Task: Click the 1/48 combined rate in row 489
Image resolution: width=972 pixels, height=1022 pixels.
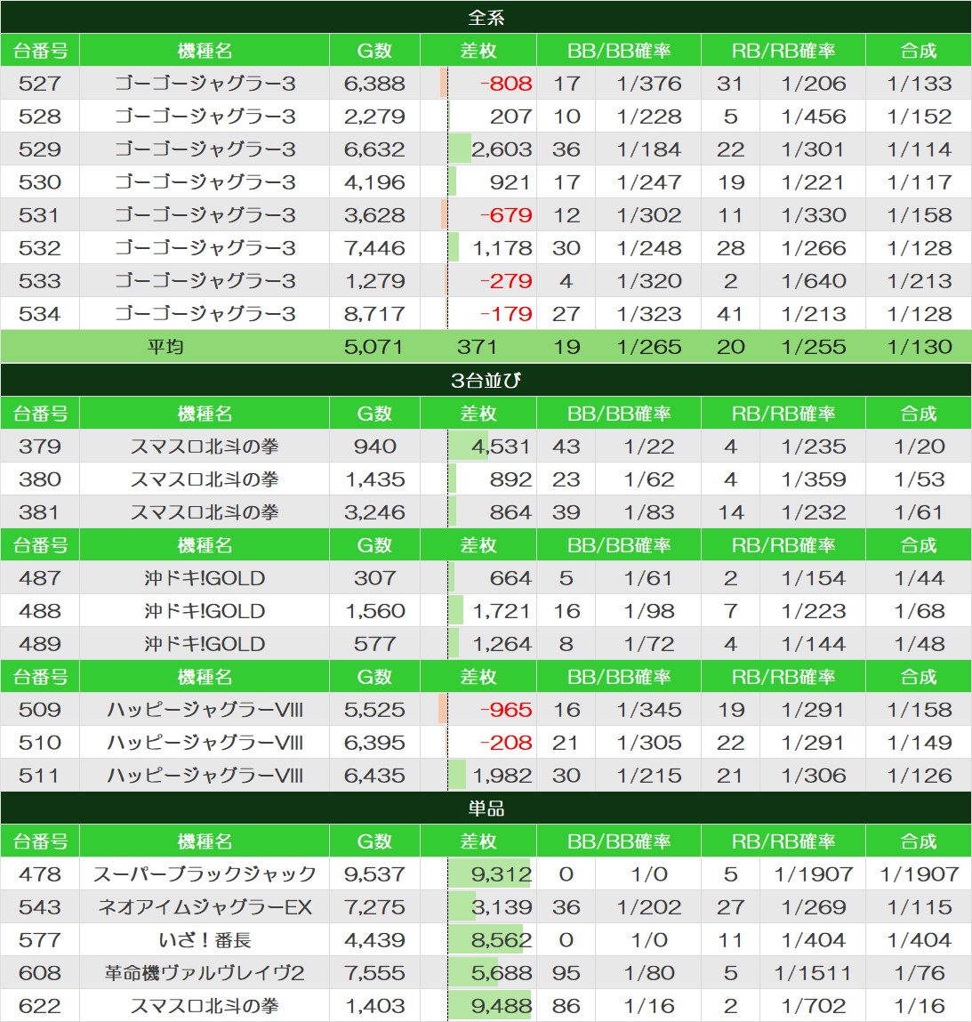Action: point(919,644)
